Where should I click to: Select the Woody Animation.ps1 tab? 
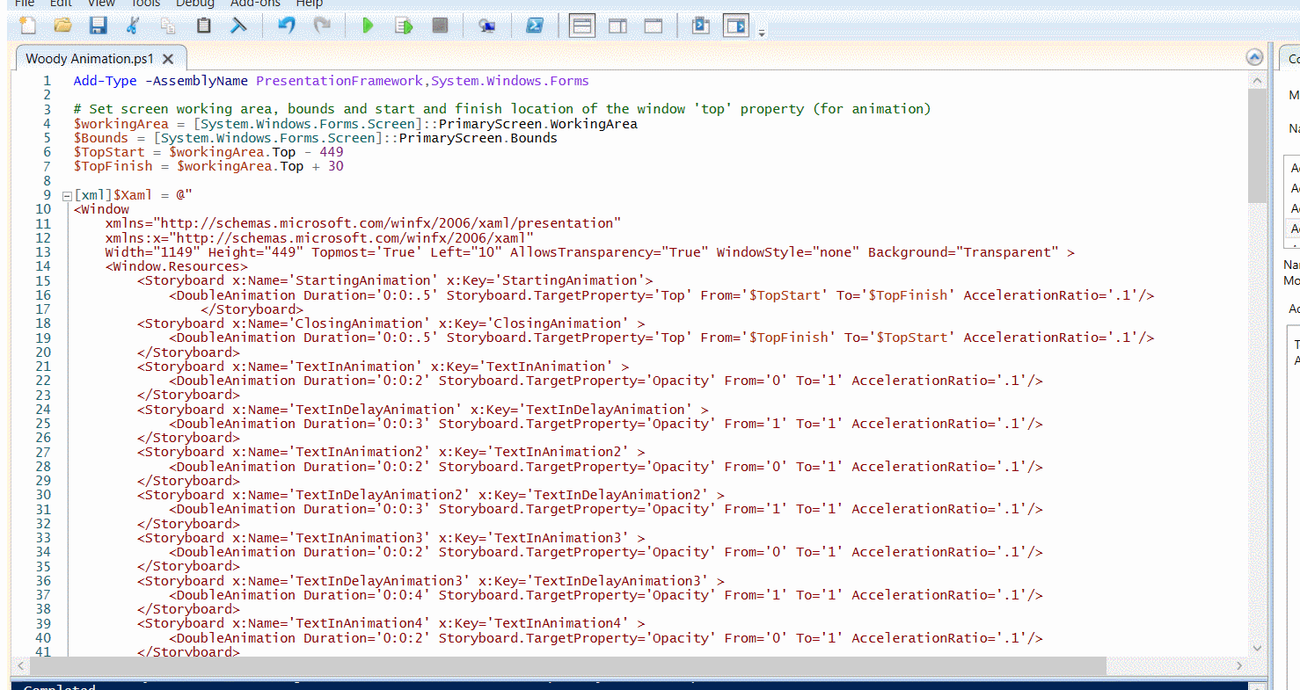pyautogui.click(x=89, y=59)
